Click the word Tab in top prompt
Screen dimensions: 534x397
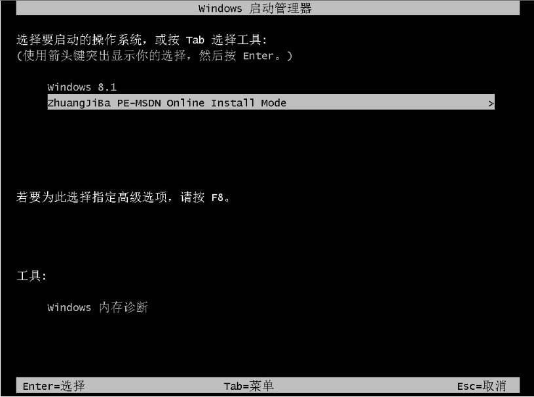tap(195, 40)
